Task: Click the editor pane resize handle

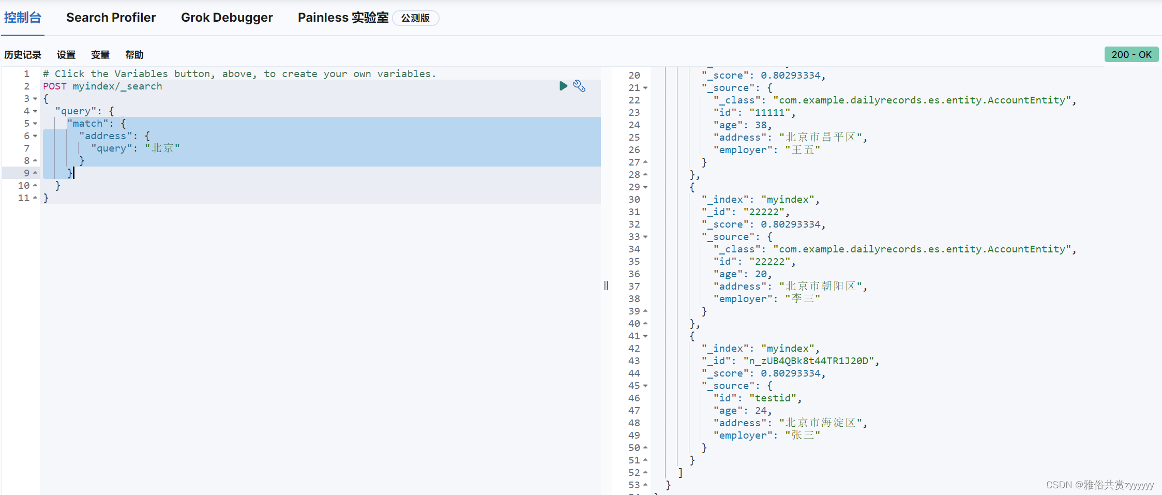Action: point(606,286)
